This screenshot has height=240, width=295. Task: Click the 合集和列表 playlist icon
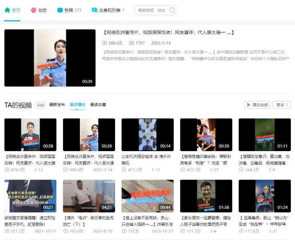point(95,10)
